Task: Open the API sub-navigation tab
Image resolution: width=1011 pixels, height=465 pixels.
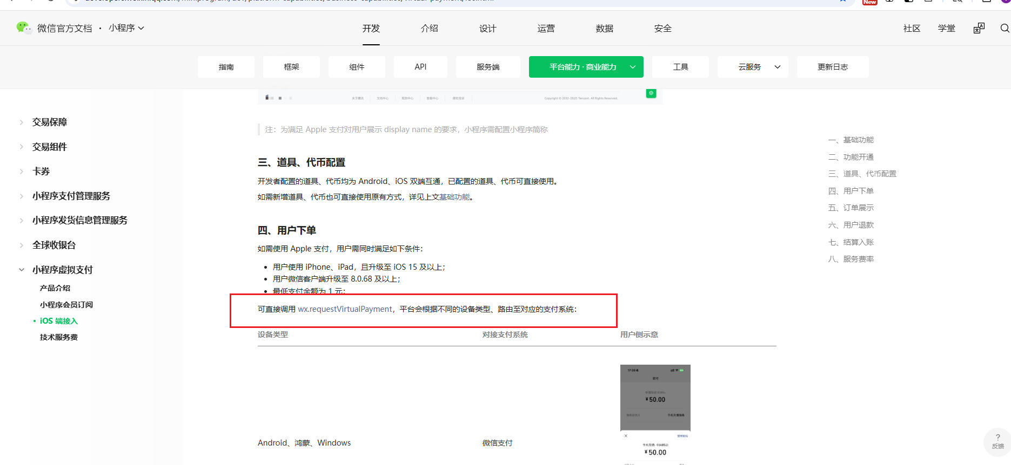Action: point(420,67)
